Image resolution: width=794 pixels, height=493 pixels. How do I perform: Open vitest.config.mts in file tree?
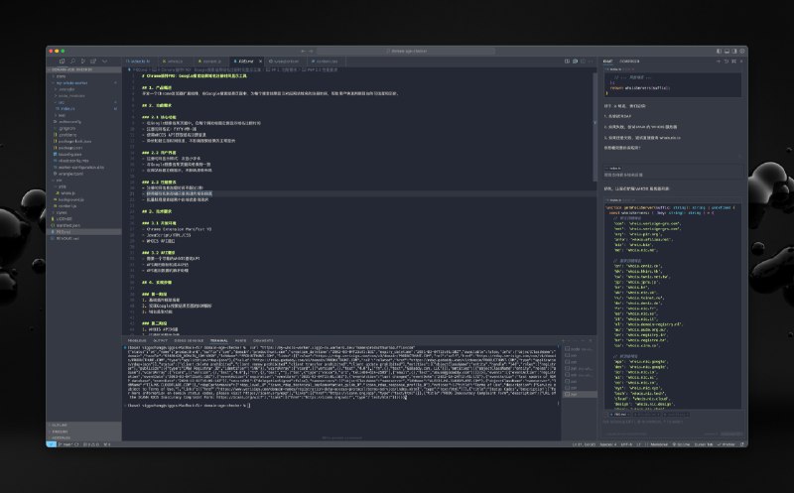point(83,161)
